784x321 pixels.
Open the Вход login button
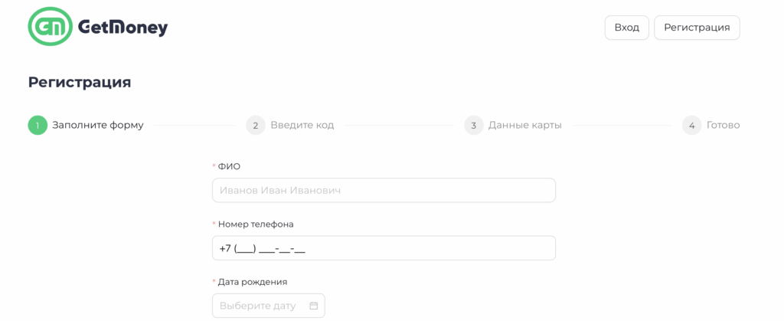626,28
